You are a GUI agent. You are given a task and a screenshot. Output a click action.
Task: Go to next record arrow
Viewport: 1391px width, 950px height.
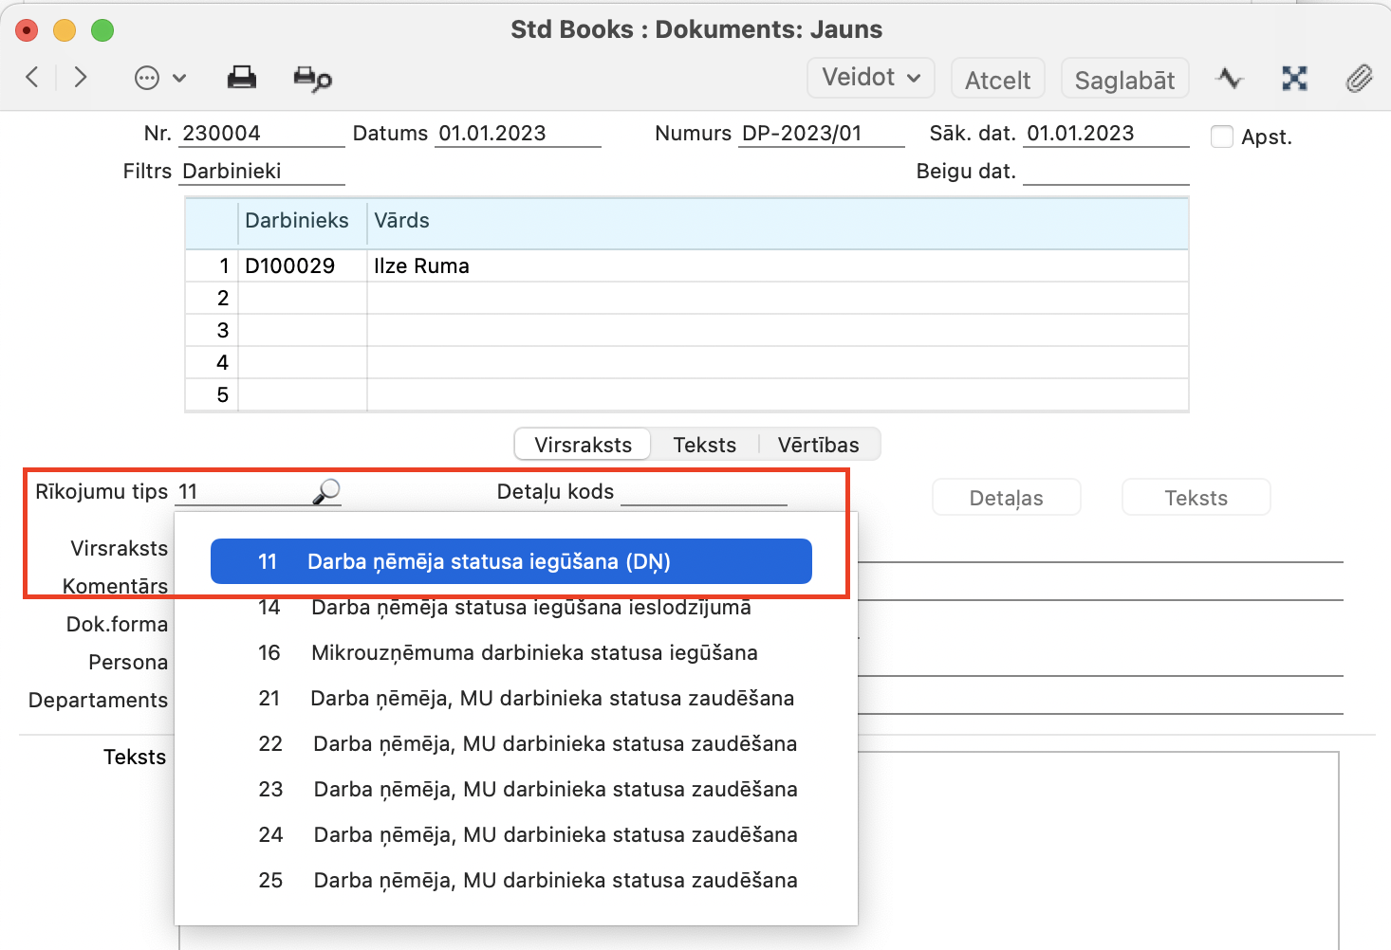pyautogui.click(x=81, y=77)
